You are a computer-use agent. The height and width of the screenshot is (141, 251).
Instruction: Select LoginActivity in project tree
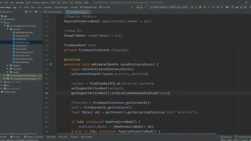20,46
